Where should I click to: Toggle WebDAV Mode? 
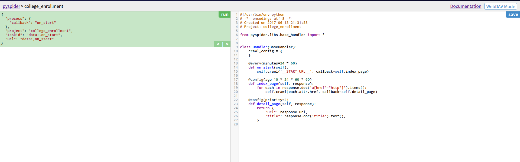500,7
